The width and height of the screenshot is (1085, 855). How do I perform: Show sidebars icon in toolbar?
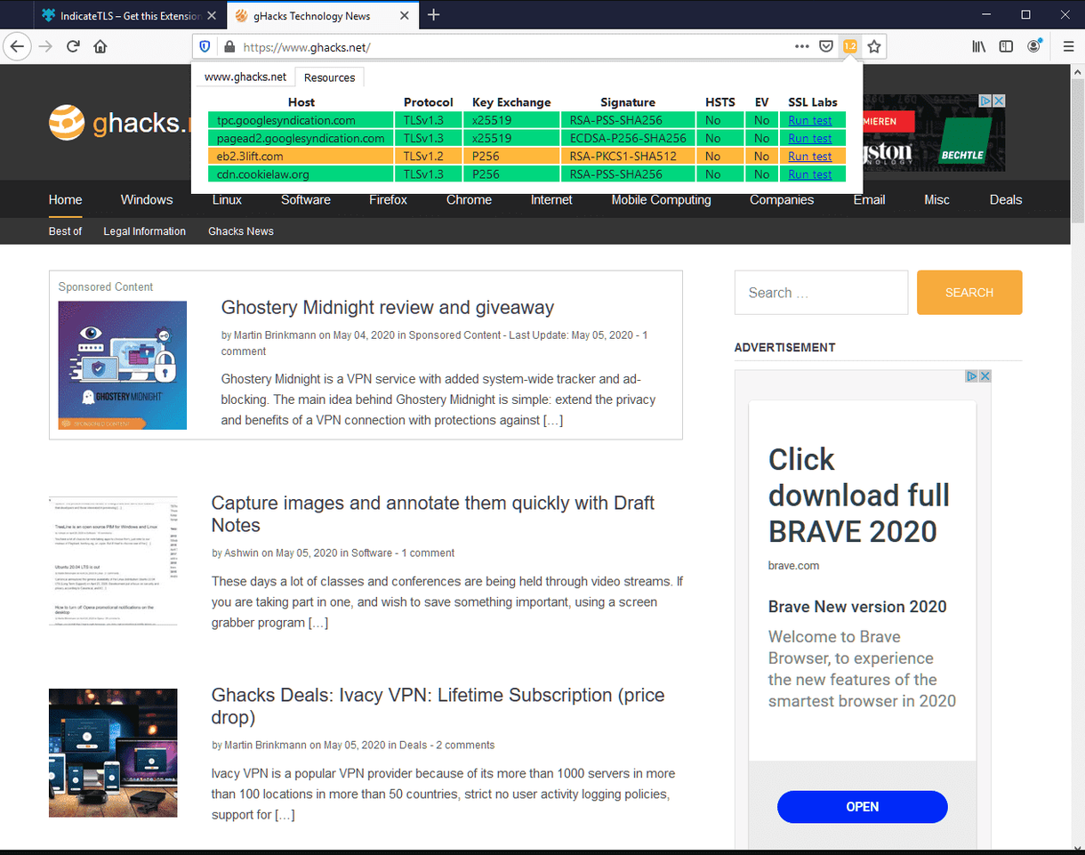pyautogui.click(x=1006, y=46)
